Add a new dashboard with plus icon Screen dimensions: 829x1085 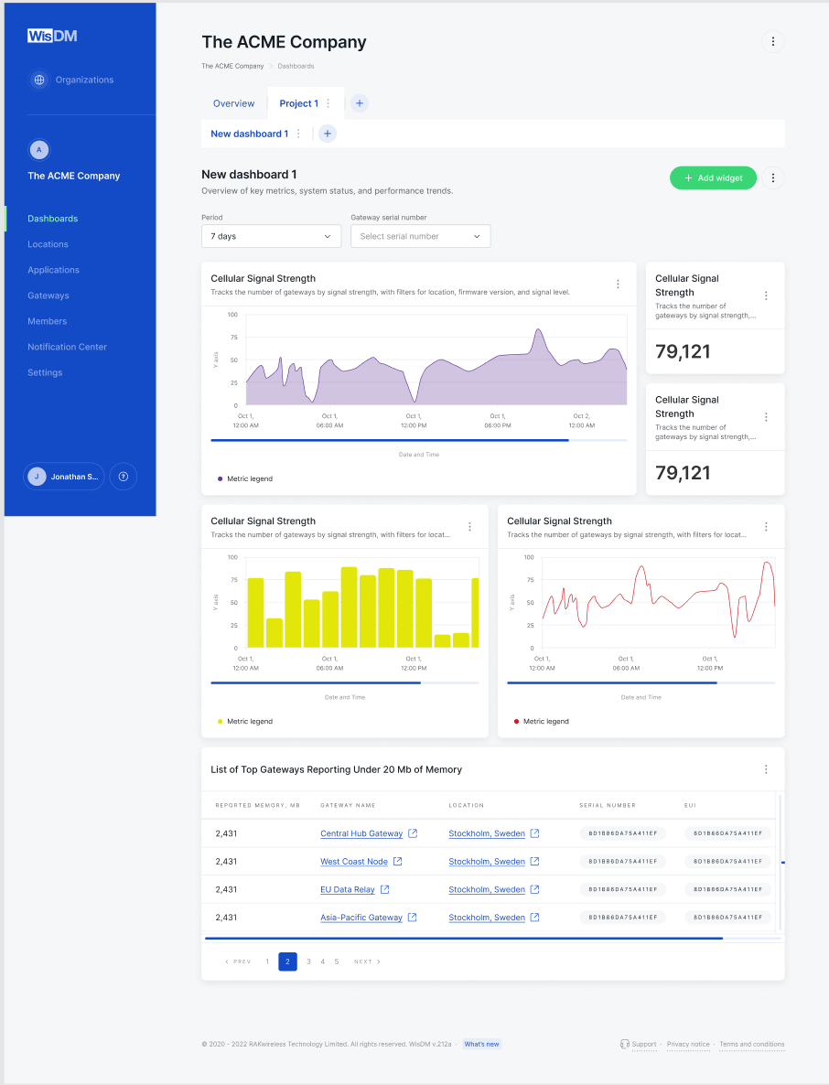point(328,134)
